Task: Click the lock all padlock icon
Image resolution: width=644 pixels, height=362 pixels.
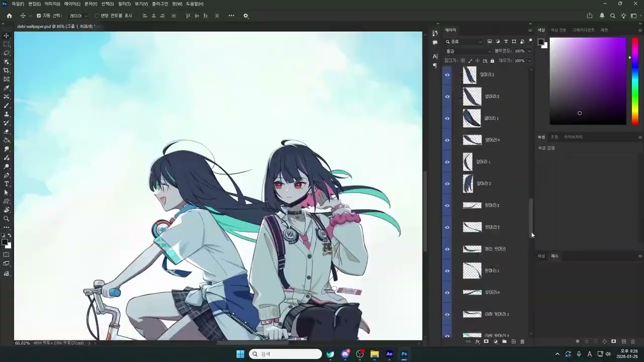Action: [492, 61]
